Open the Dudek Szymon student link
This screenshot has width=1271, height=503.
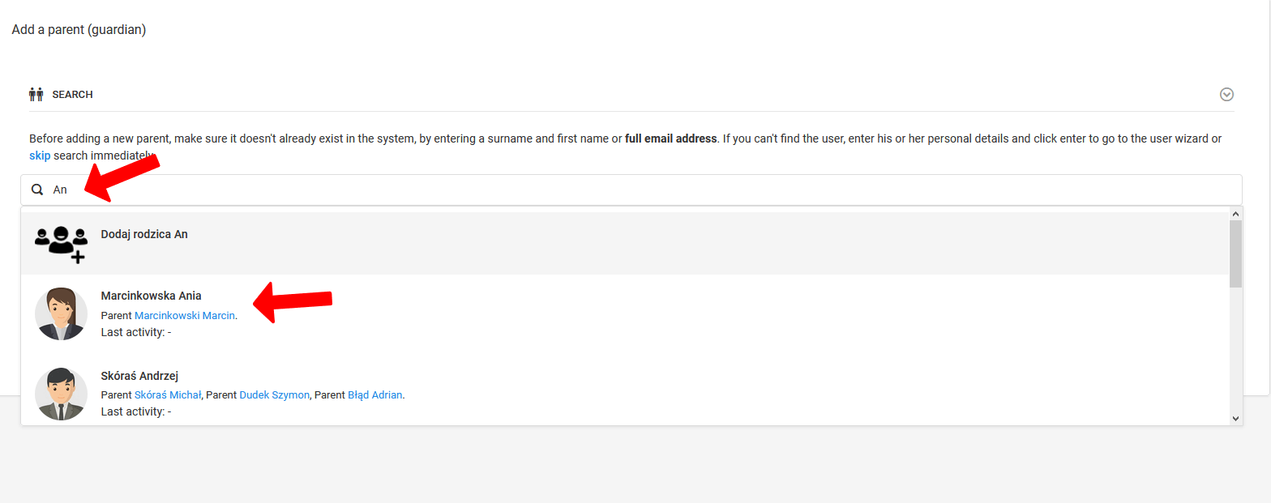point(274,395)
